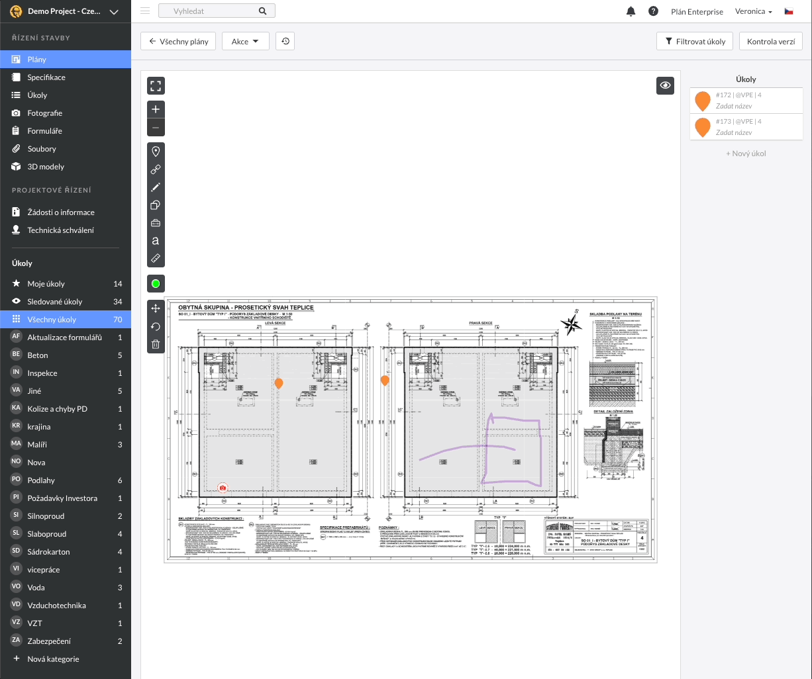Toggle task visibility with eye icon
The width and height of the screenshot is (812, 679).
click(x=665, y=85)
